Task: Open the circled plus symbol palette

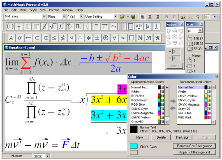Action: click(106, 38)
